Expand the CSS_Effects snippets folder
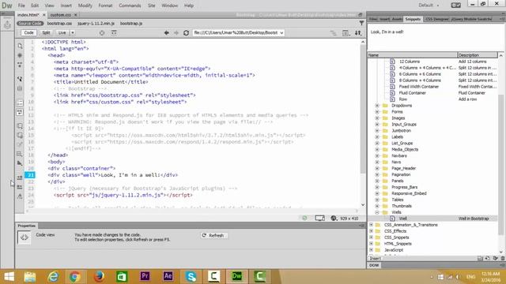The image size is (506, 284). (371, 231)
